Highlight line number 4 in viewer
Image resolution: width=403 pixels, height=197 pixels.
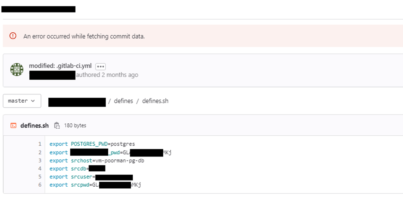click(x=40, y=169)
